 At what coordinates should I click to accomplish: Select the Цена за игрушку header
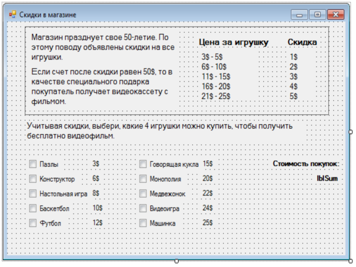click(x=234, y=43)
